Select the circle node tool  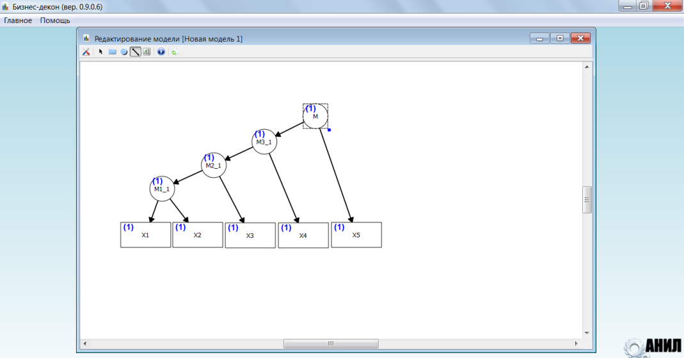click(124, 52)
